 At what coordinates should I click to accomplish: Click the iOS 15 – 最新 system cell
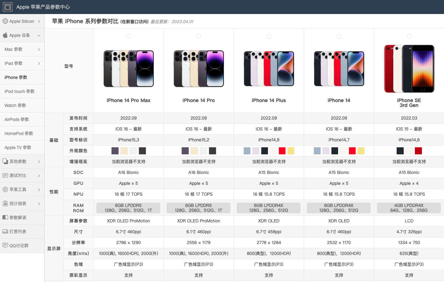(x=409, y=129)
